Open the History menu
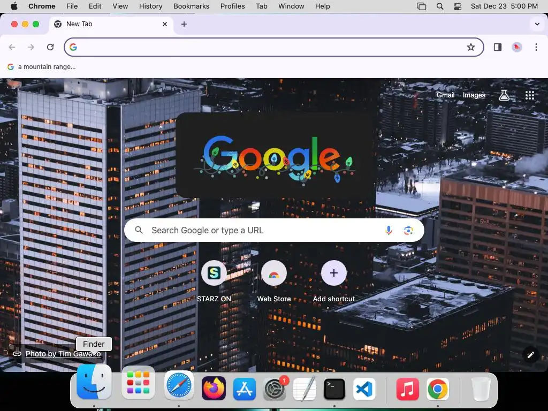Viewport: 548px width, 411px height. tap(150, 6)
